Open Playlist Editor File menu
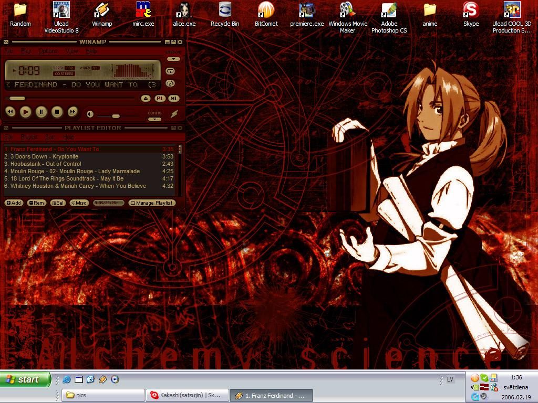Image resolution: width=538 pixels, height=403 pixels. coord(9,137)
